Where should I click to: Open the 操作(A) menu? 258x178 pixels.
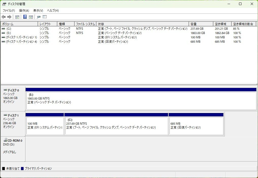(x=24, y=11)
